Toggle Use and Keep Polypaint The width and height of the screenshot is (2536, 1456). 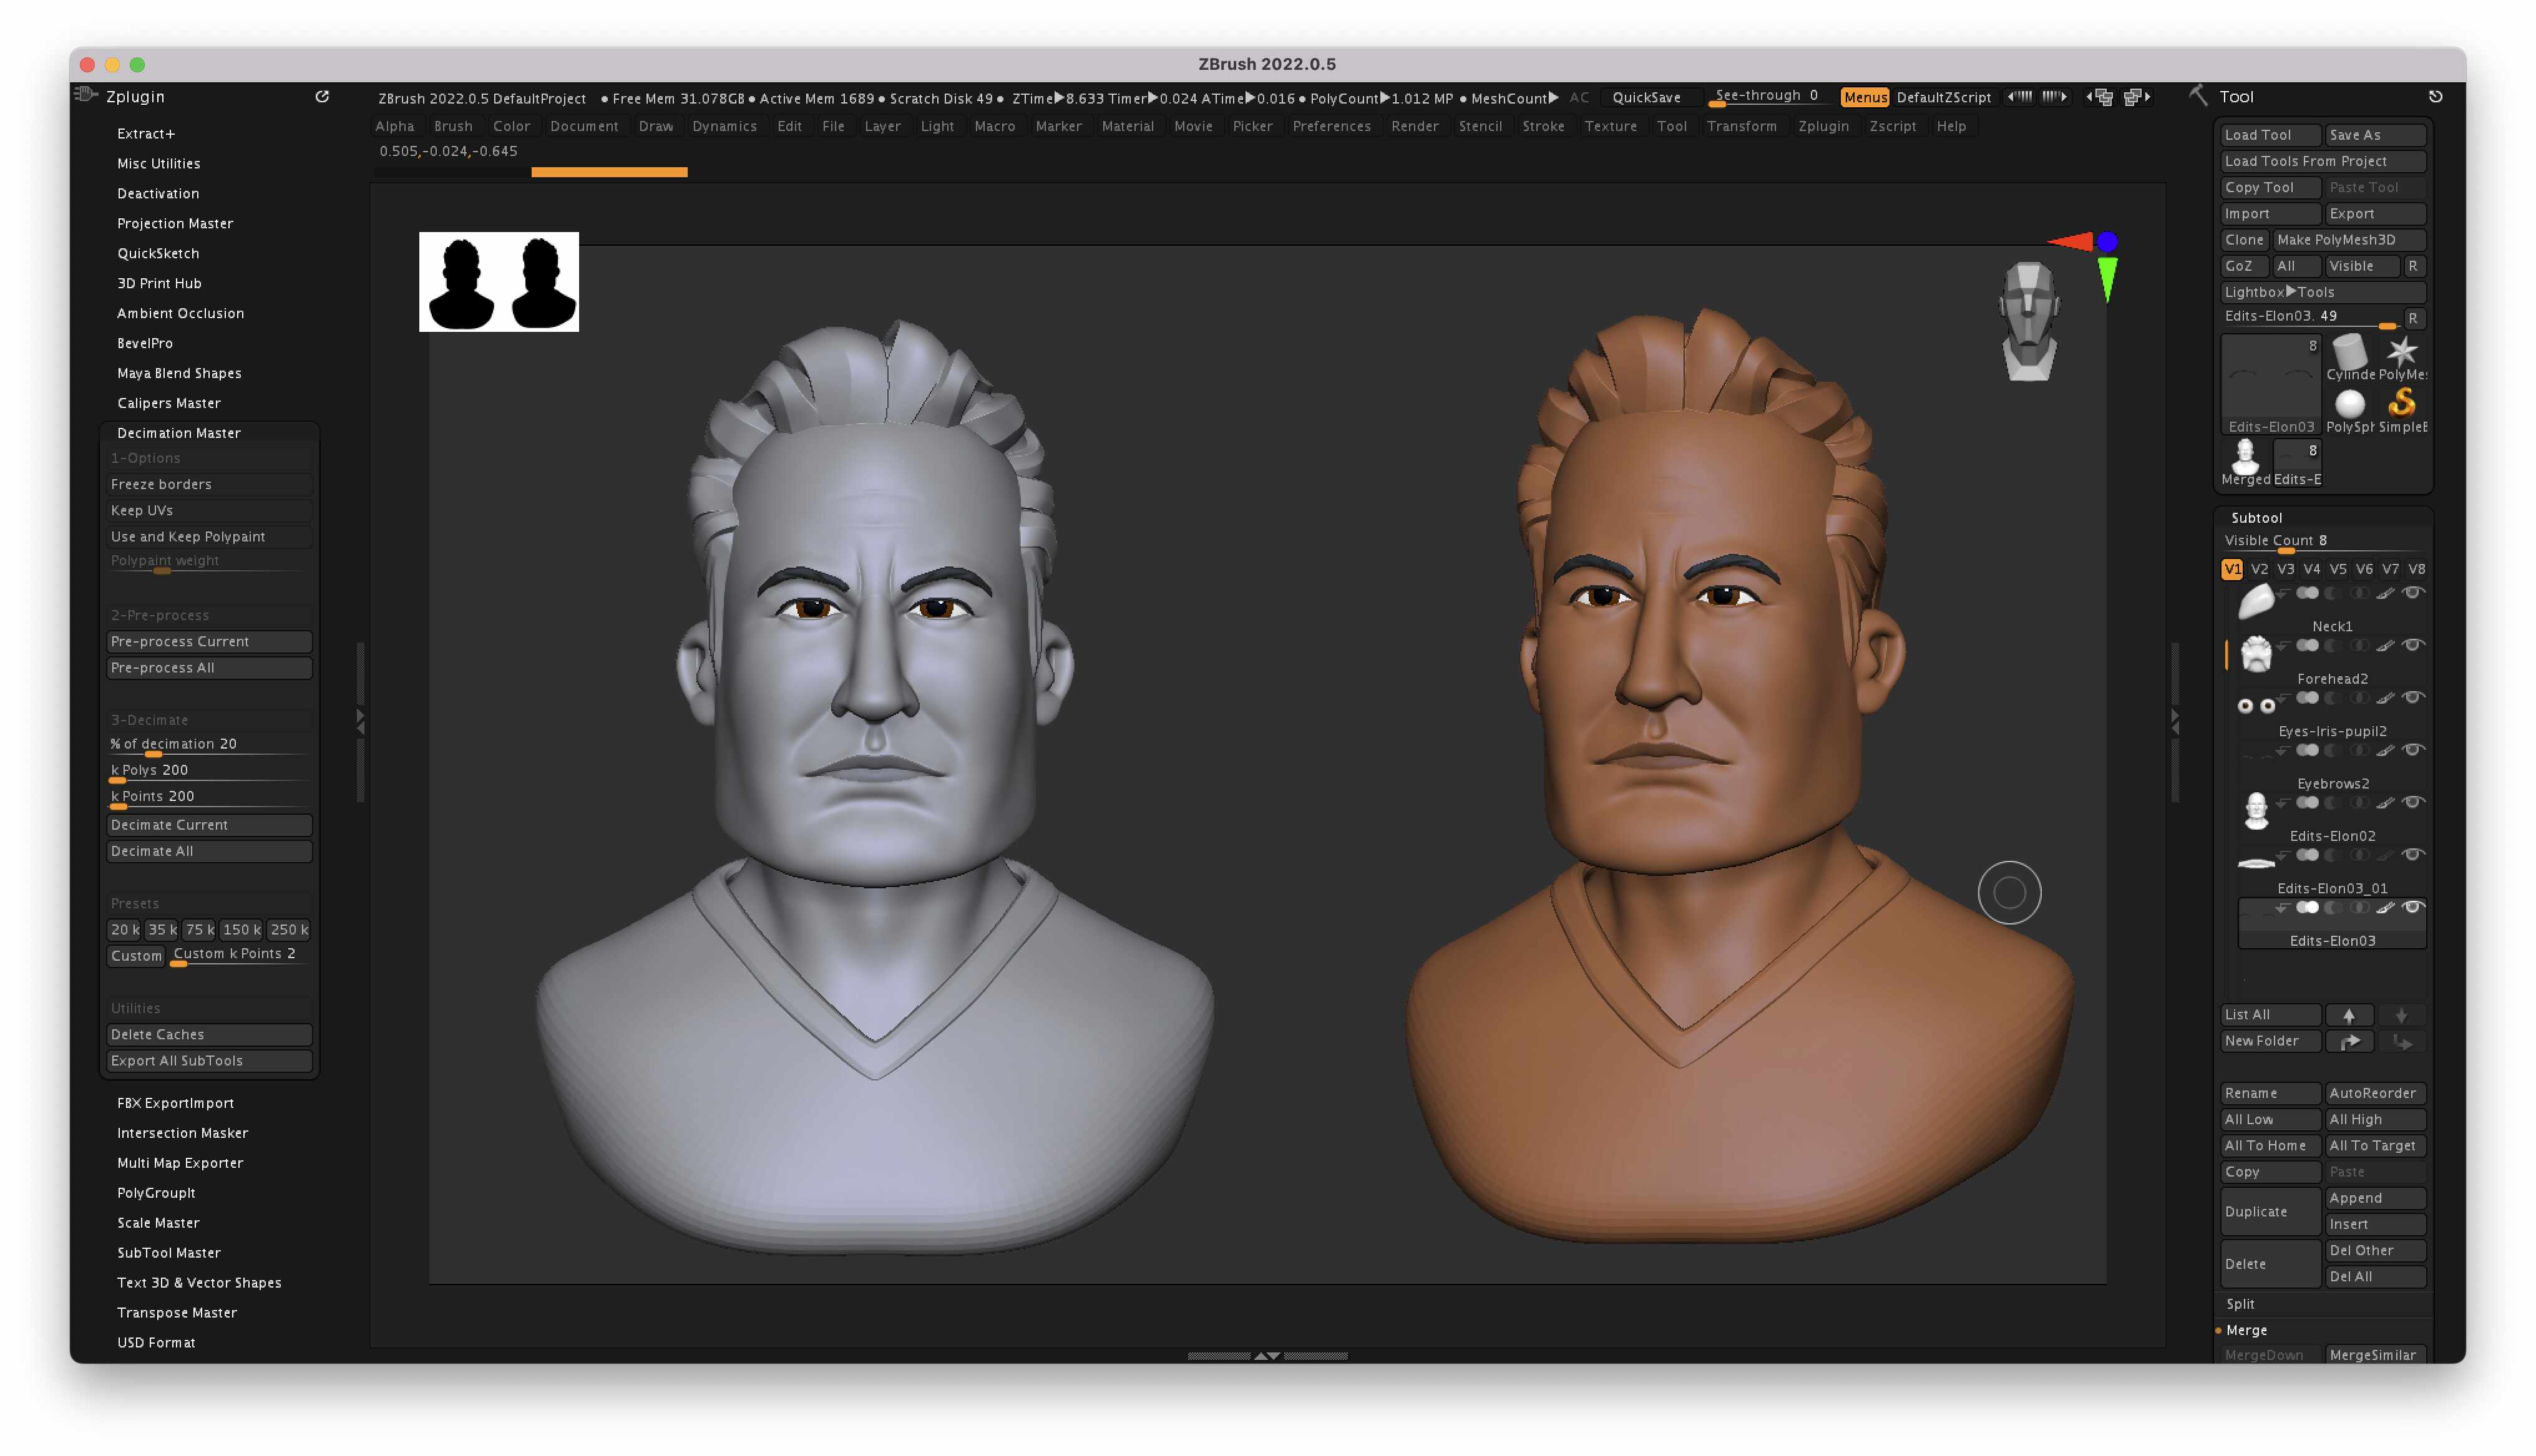click(209, 537)
